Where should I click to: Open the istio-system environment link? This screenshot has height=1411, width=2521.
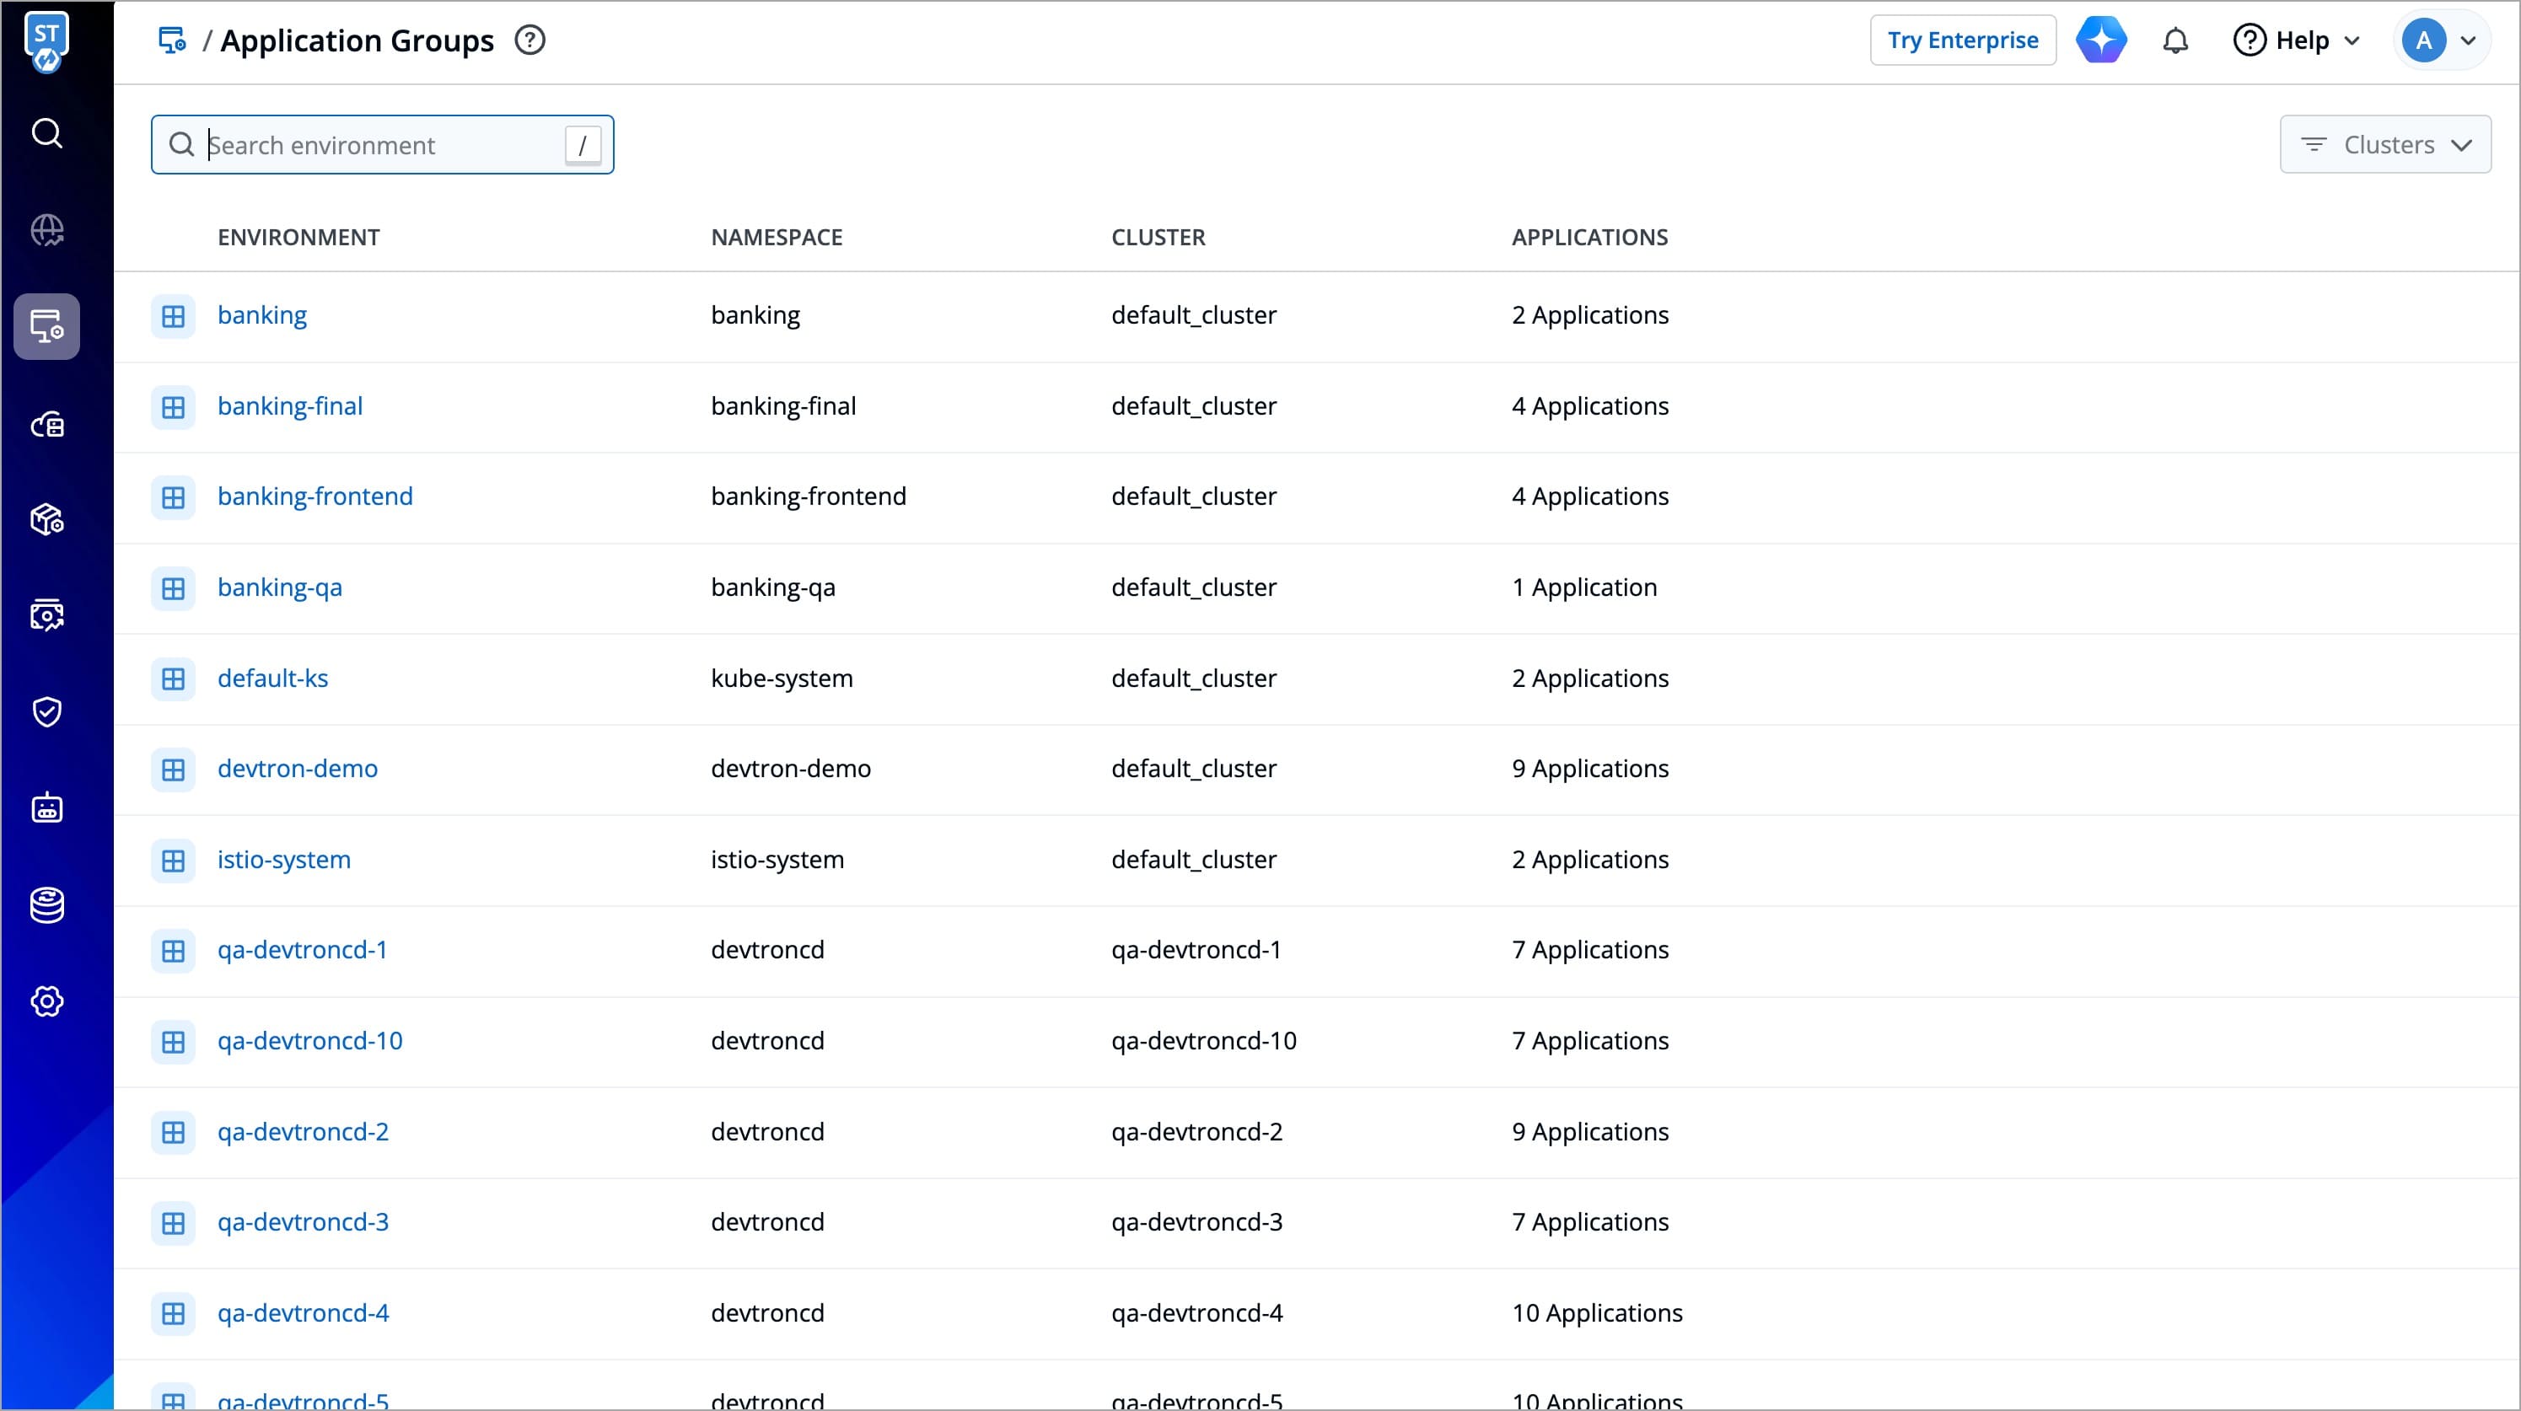[284, 859]
